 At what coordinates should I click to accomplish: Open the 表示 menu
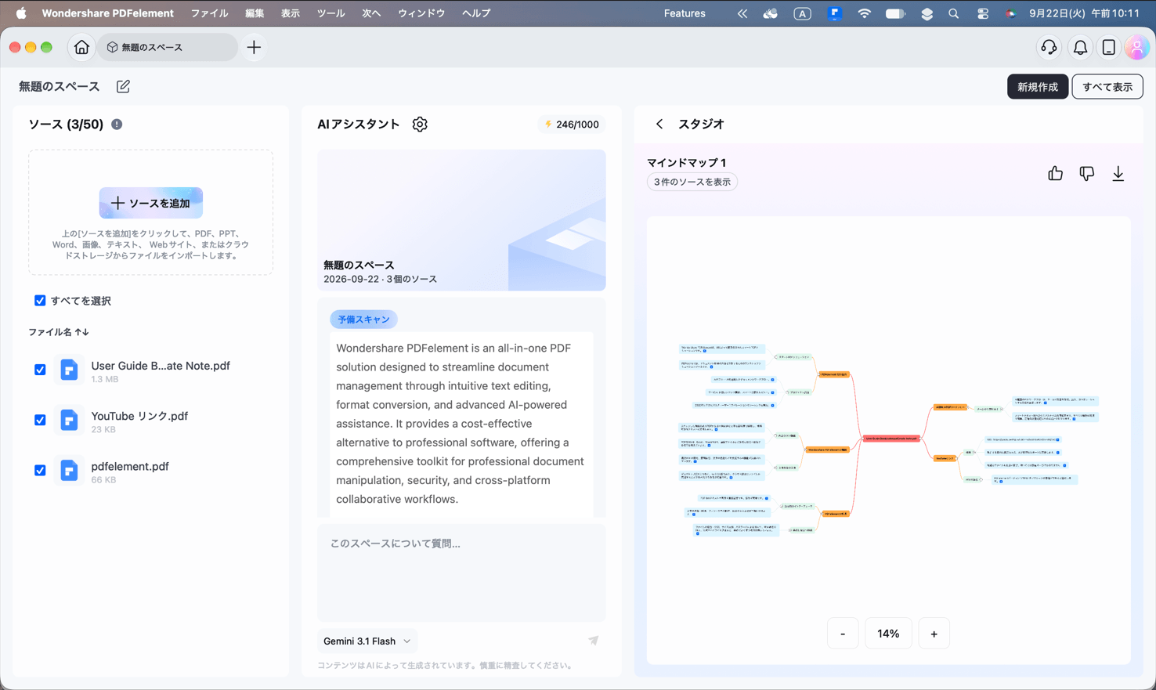291,13
